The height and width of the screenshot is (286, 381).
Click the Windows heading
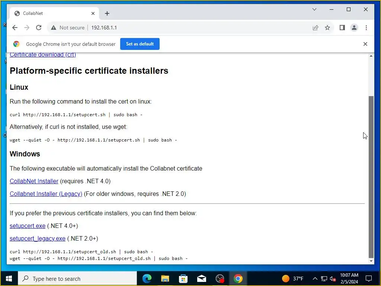(x=25, y=154)
